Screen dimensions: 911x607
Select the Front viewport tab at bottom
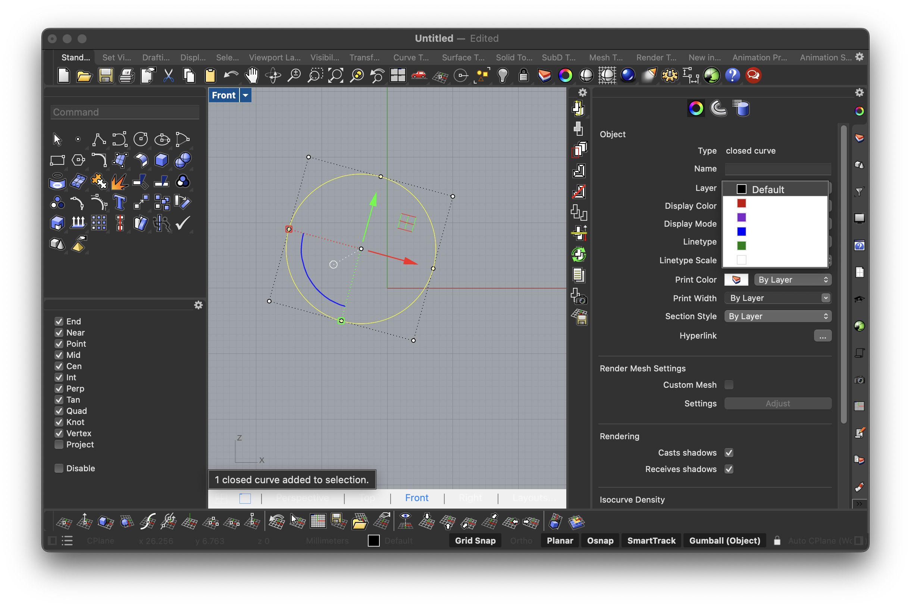[417, 498]
